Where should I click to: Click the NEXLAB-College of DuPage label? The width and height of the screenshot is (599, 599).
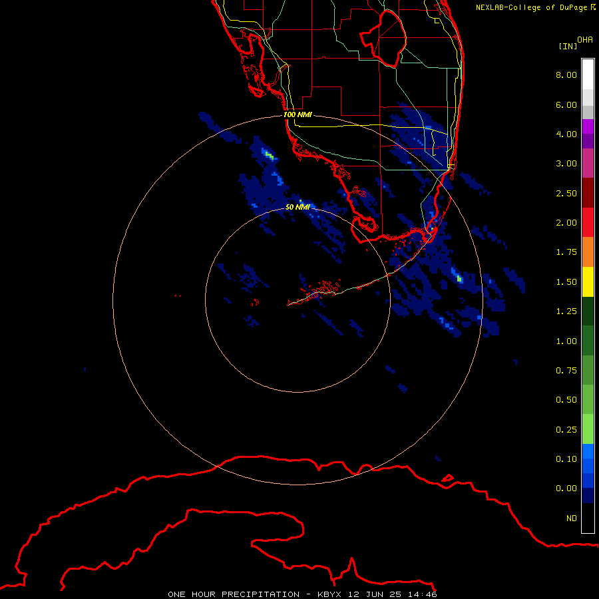532,7
